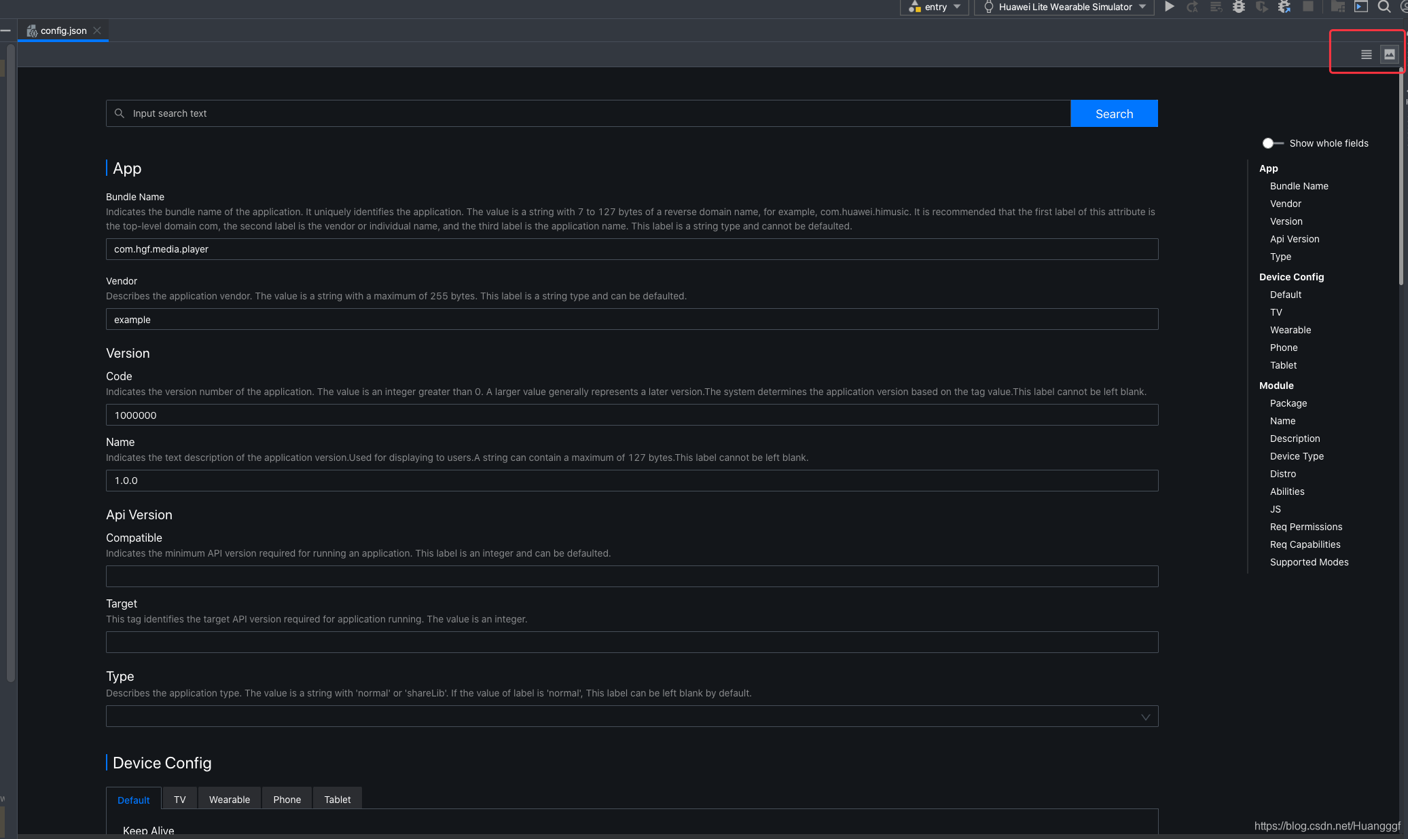Screen dimensions: 1408x839
Task: Open the entry module dropdown
Action: point(934,7)
